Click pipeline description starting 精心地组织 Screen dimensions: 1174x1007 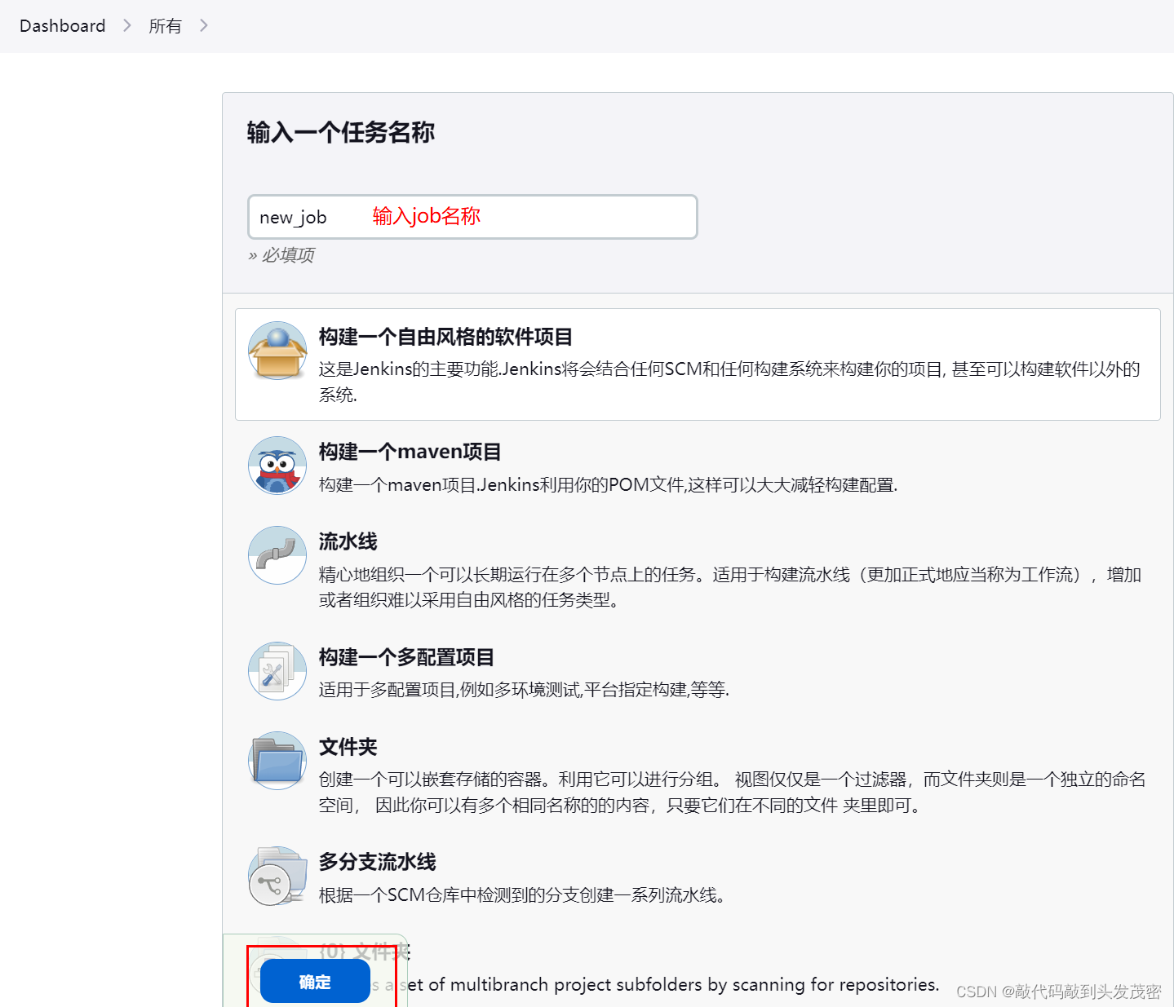click(x=729, y=587)
